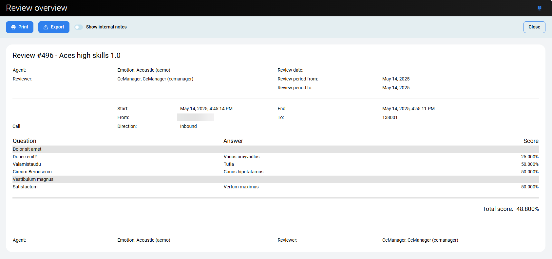Enable the Show internal notes switch
This screenshot has width=552, height=259.
coord(79,27)
